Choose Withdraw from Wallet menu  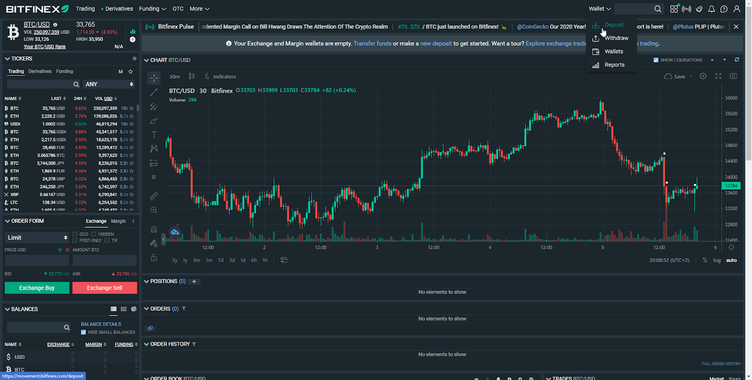tap(611, 38)
